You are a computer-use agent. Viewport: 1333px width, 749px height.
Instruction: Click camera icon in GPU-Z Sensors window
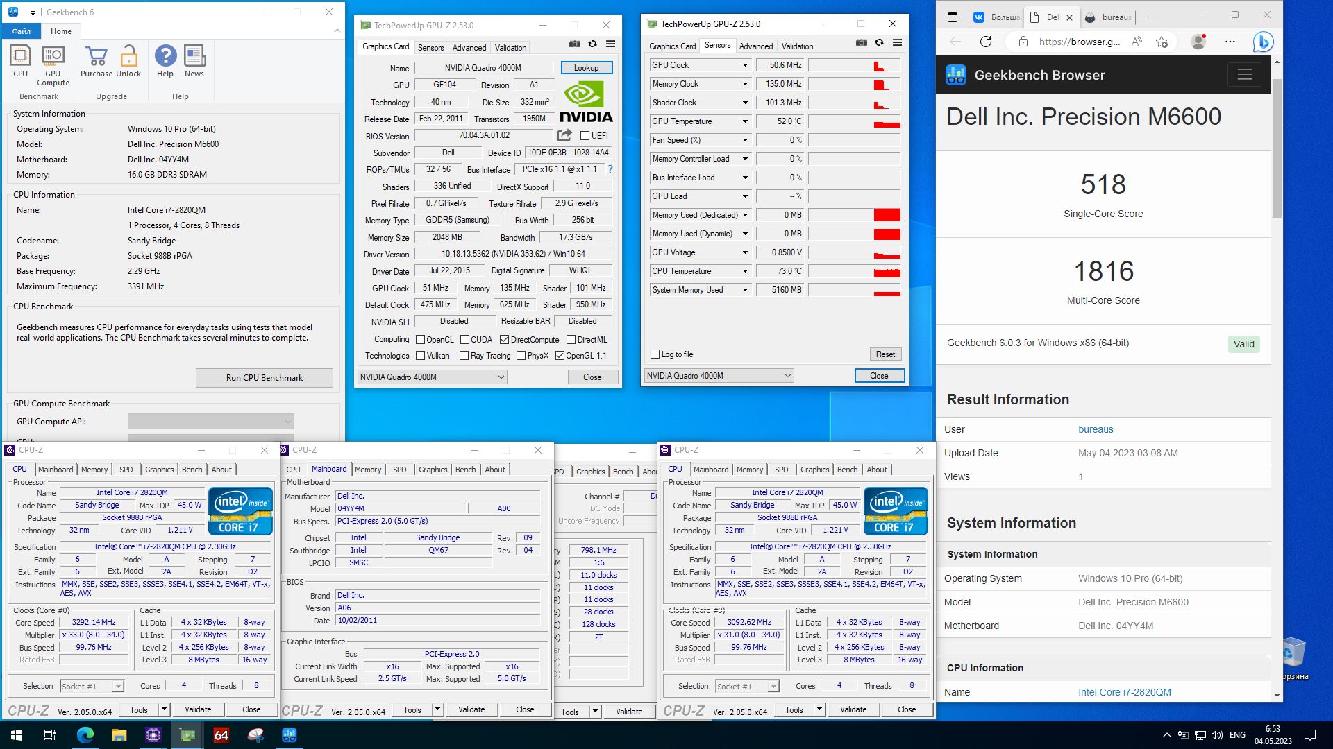click(x=862, y=42)
